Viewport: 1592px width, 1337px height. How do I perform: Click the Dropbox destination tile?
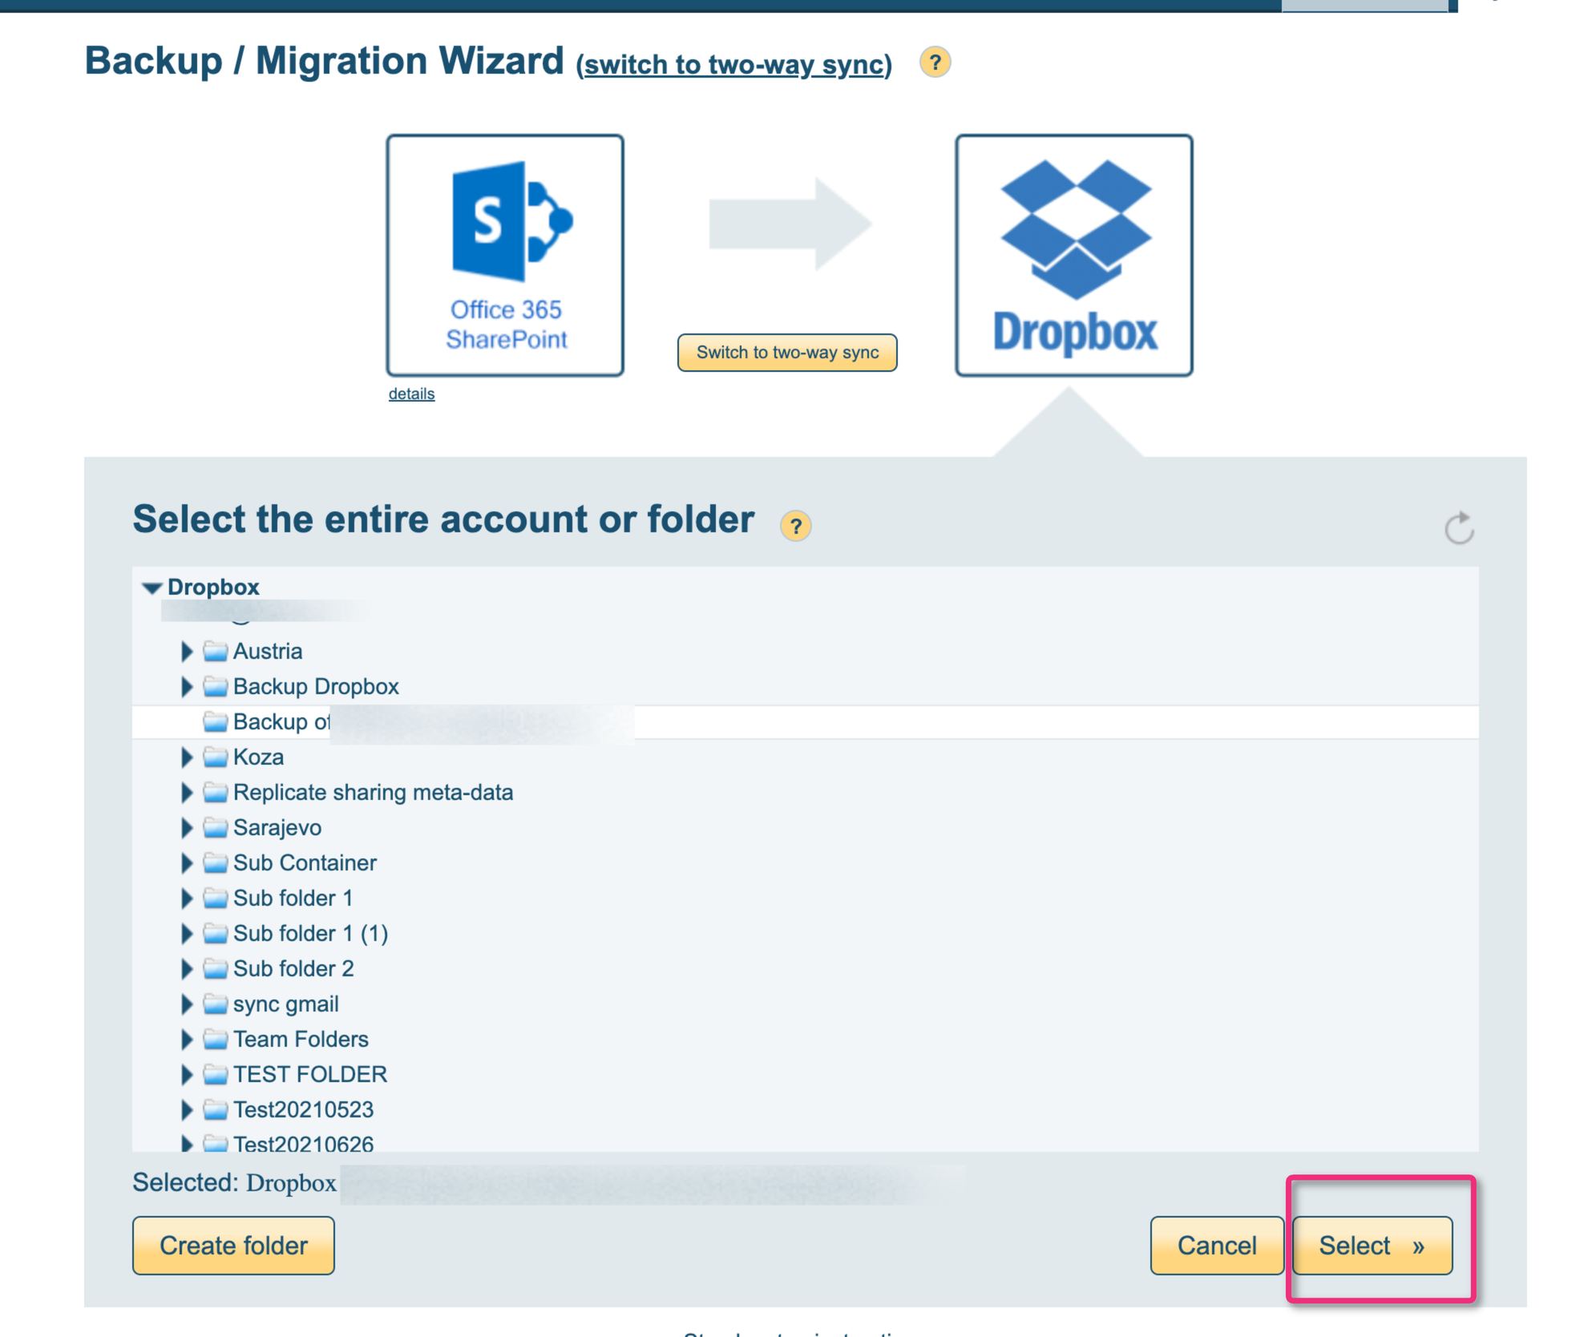[x=1073, y=255]
